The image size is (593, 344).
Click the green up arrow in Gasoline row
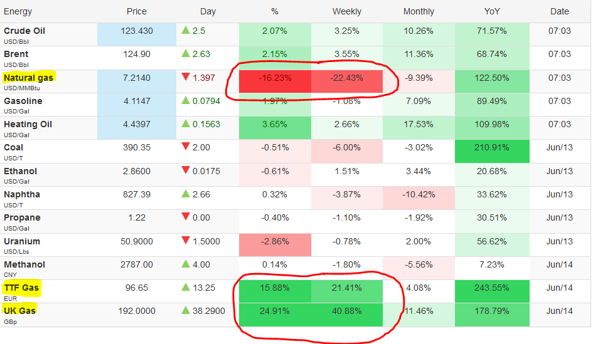[x=185, y=100]
